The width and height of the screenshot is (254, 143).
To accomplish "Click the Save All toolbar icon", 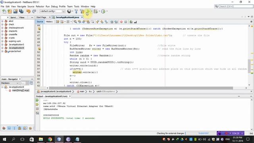I will click(x=21, y=12).
